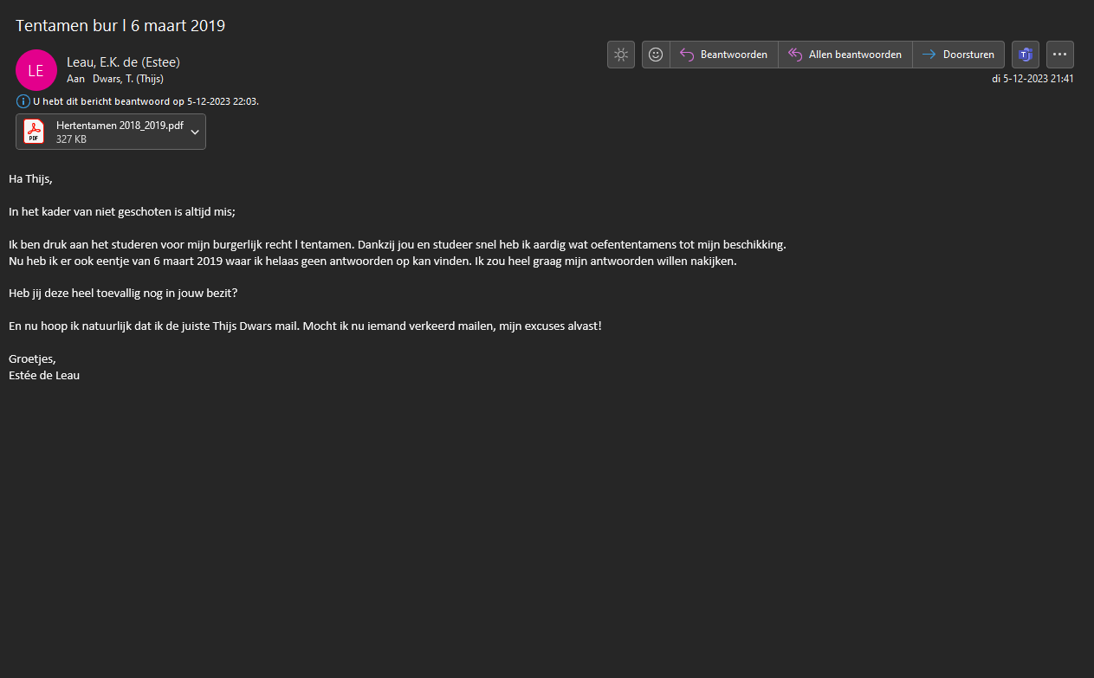Click recipient Dwars, T. (Thijs)
This screenshot has height=678, width=1094.
[128, 79]
